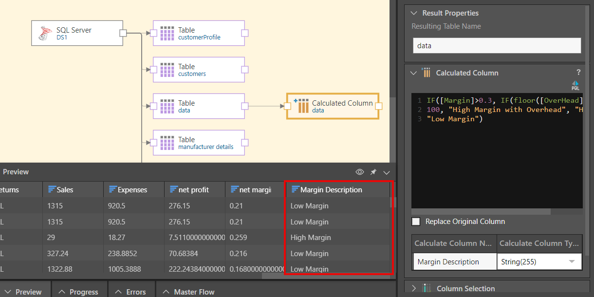Screen dimensions: 594x297
Task: Click the Margin Description column header
Action: point(331,189)
